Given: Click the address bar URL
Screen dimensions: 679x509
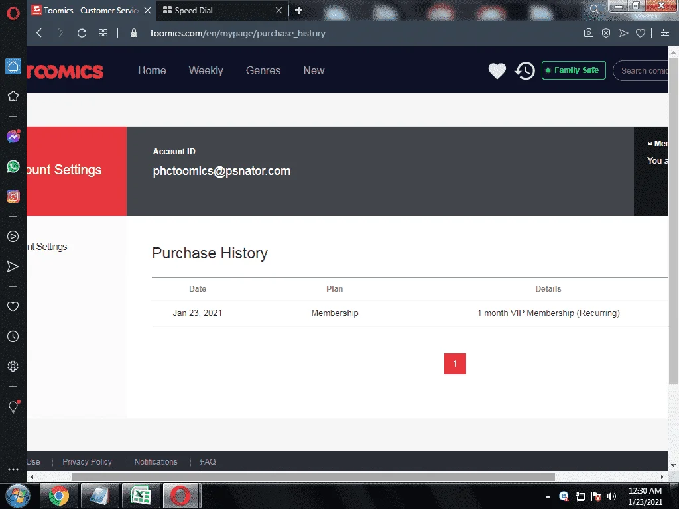Looking at the screenshot, I should (238, 33).
